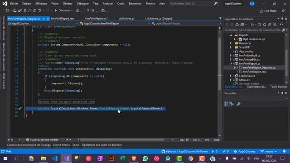Click the eljhaoui / AppGCourriesWinForms repository link
This screenshot has width=290, height=163.
(184, 151)
